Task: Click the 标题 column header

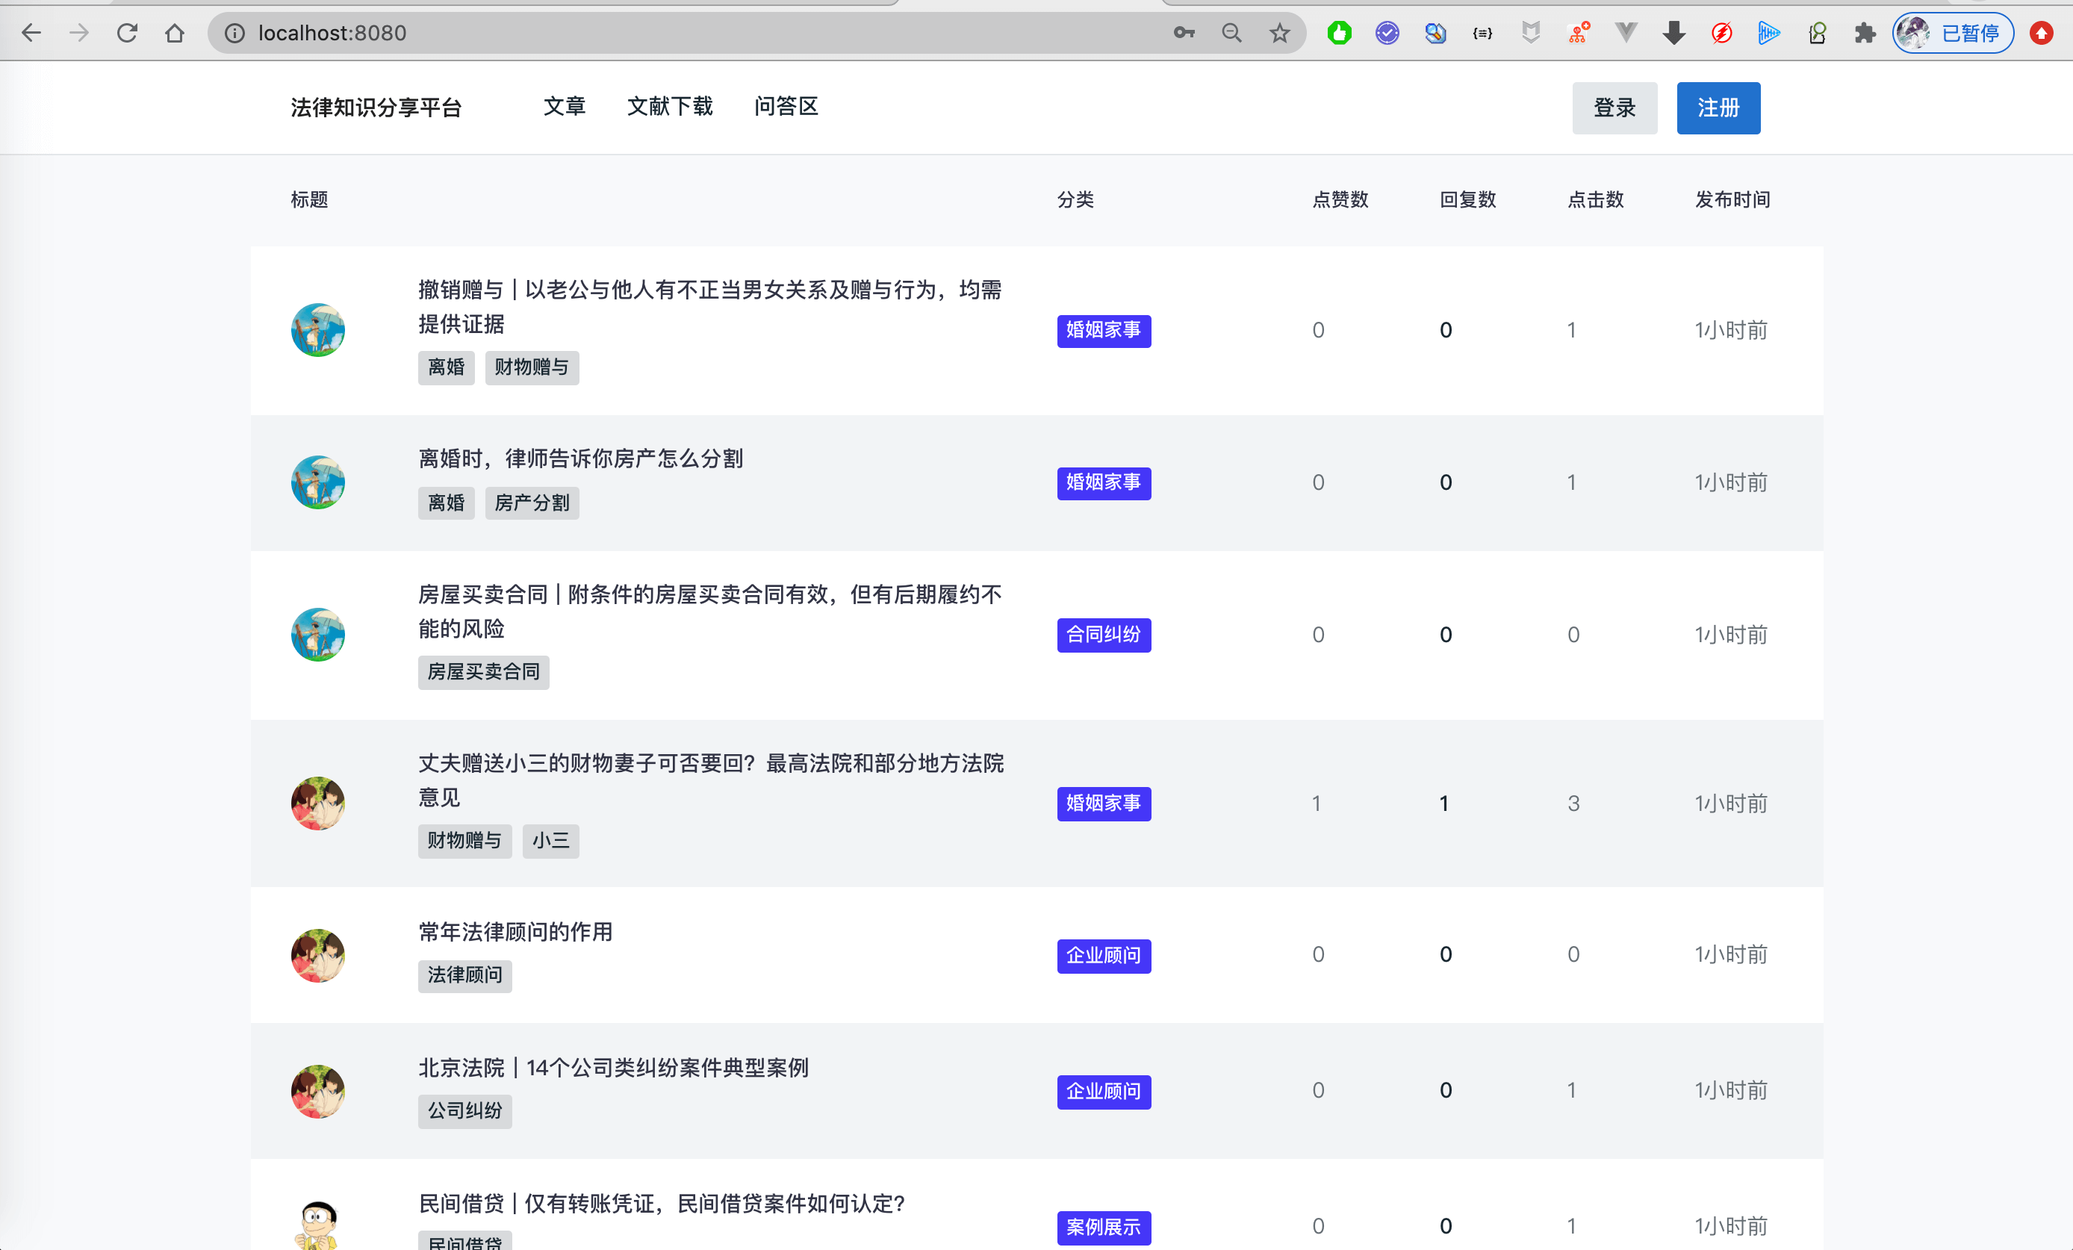Action: point(310,199)
